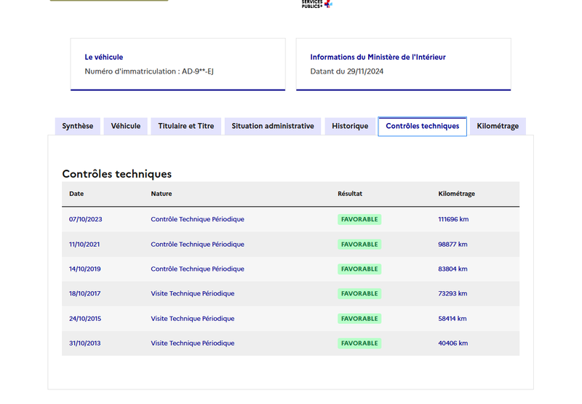The image size is (582, 404).
Task: Click the Contrôles techniques section heading
Action: [117, 174]
